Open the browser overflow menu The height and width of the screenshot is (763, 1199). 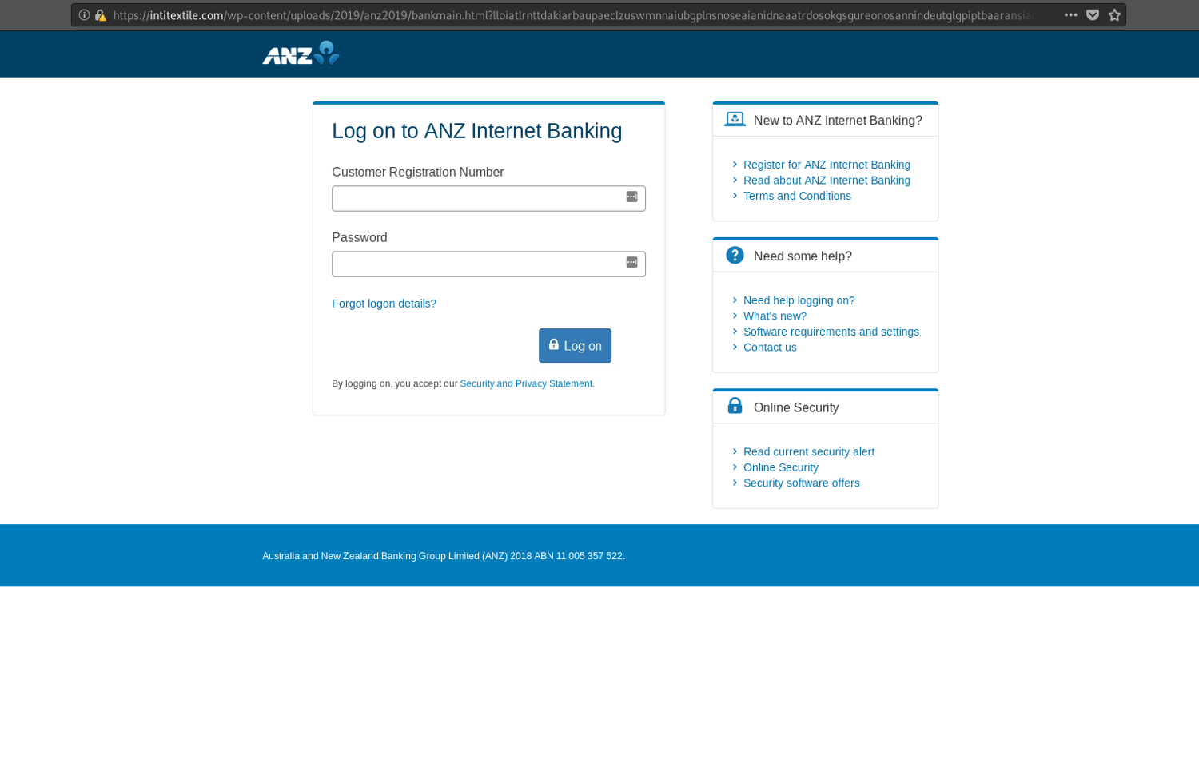coord(1071,14)
